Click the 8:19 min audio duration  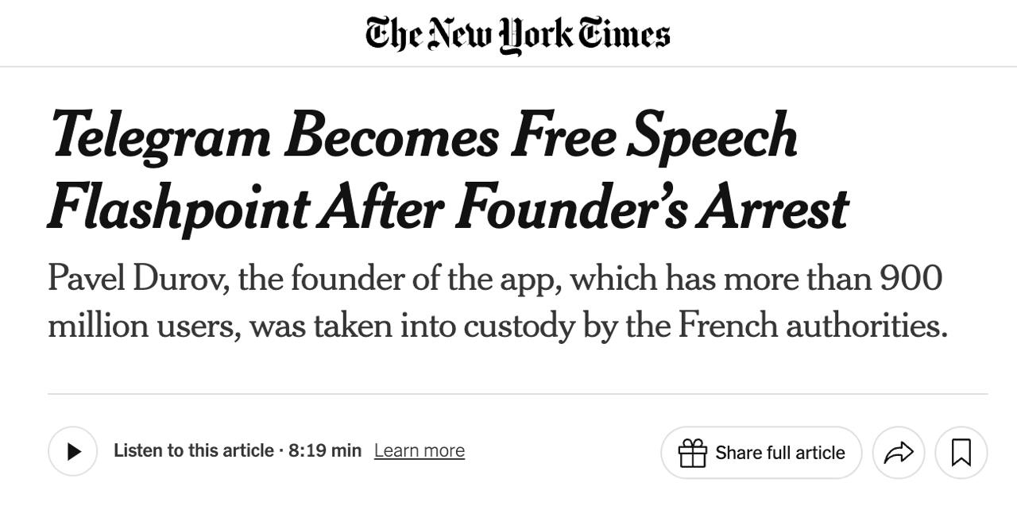pos(324,451)
